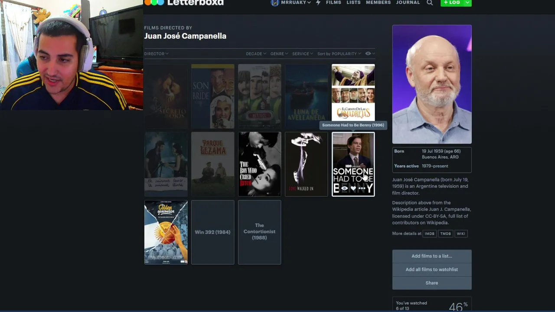555x312 pixels.
Task: Click the Letterboxd logo
Action: coord(184,3)
